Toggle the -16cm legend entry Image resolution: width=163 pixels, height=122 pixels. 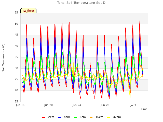pos(96,117)
